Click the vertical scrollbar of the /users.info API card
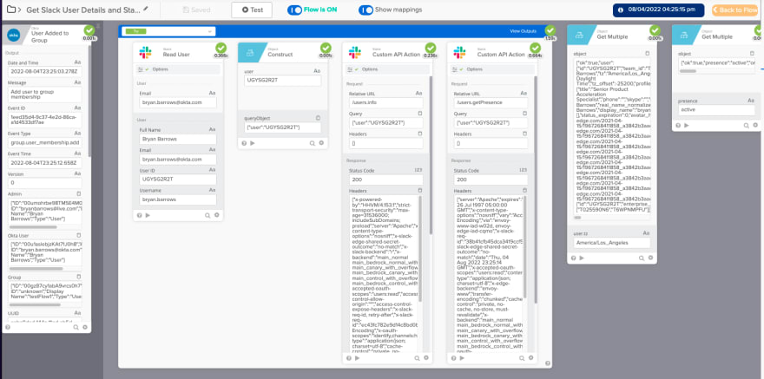Image resolution: width=764 pixels, height=379 pixels. click(431, 156)
